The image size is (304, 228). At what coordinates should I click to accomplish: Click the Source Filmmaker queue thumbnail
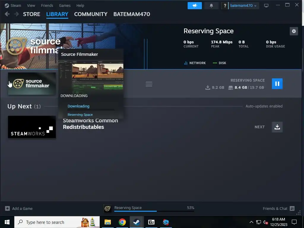click(x=32, y=83)
